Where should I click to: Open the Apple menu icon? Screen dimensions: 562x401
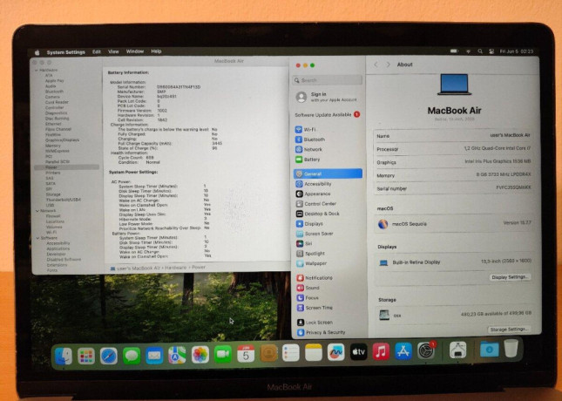(37, 52)
